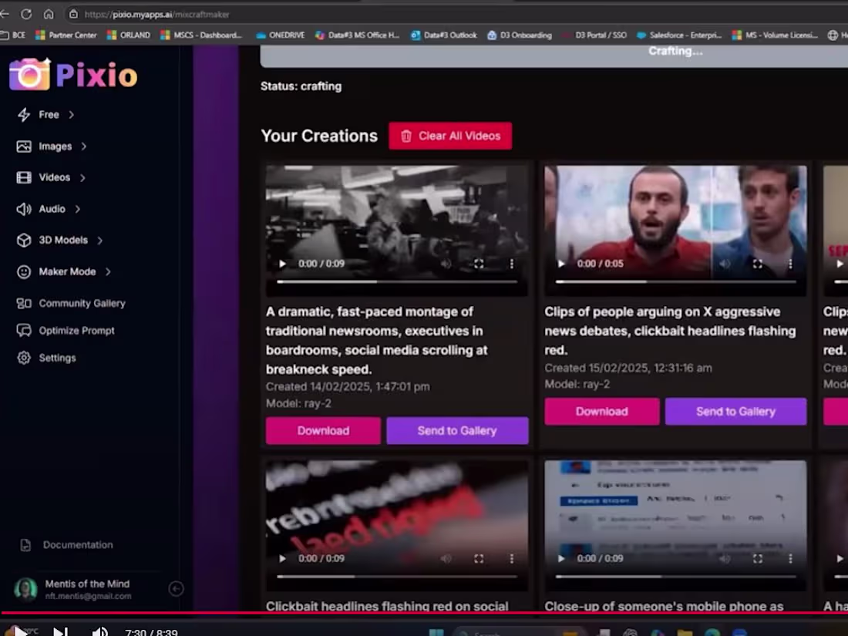This screenshot has height=636, width=848.
Task: Open the Partner Center bookmark
Action: (66, 35)
